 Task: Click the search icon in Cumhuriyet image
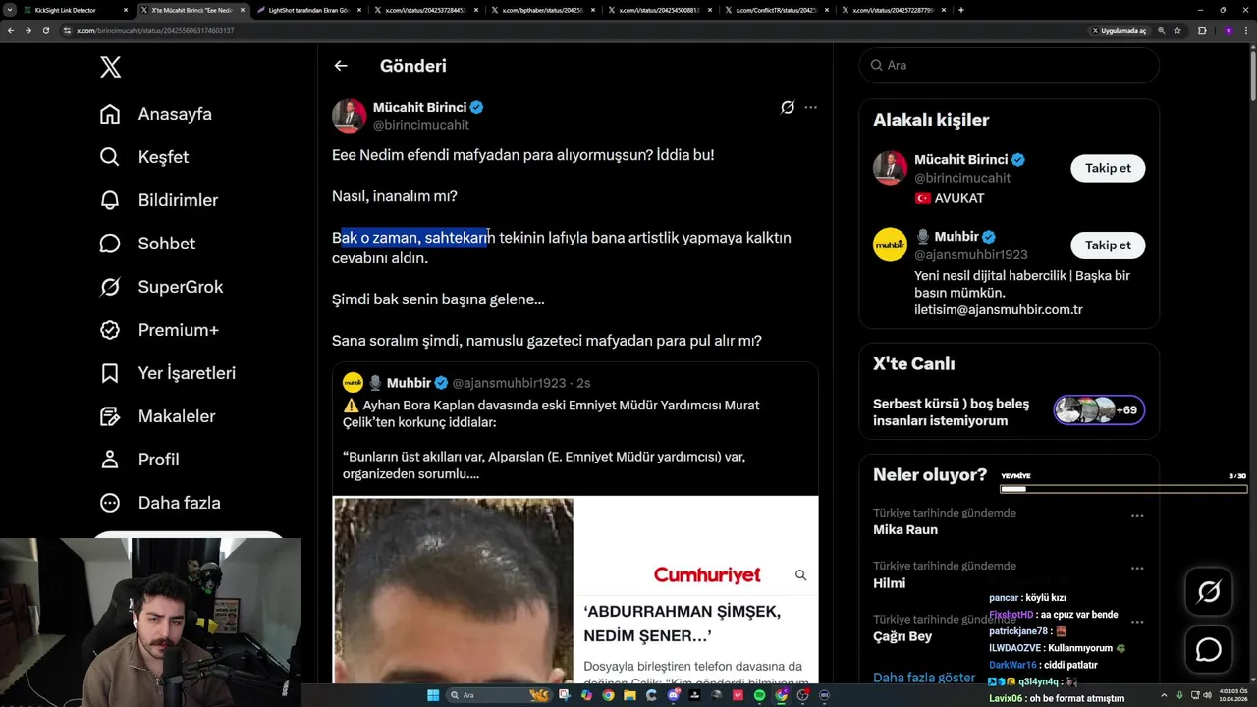coord(800,575)
